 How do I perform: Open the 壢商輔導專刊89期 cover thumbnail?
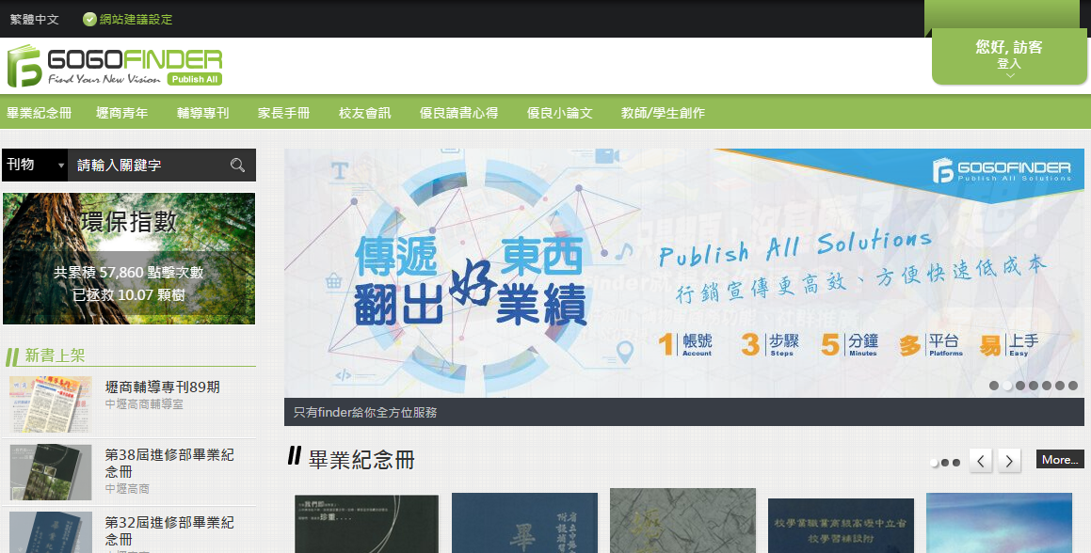pos(51,404)
